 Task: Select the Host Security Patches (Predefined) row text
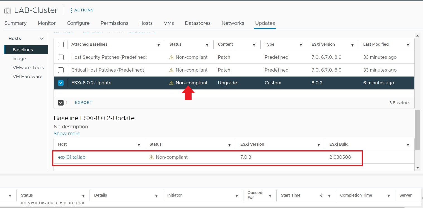click(109, 57)
